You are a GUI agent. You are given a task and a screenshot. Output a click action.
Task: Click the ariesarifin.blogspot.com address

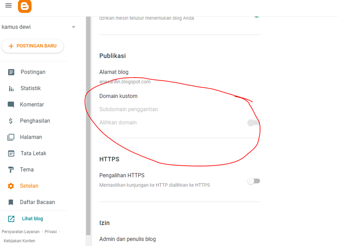pyautogui.click(x=125, y=82)
